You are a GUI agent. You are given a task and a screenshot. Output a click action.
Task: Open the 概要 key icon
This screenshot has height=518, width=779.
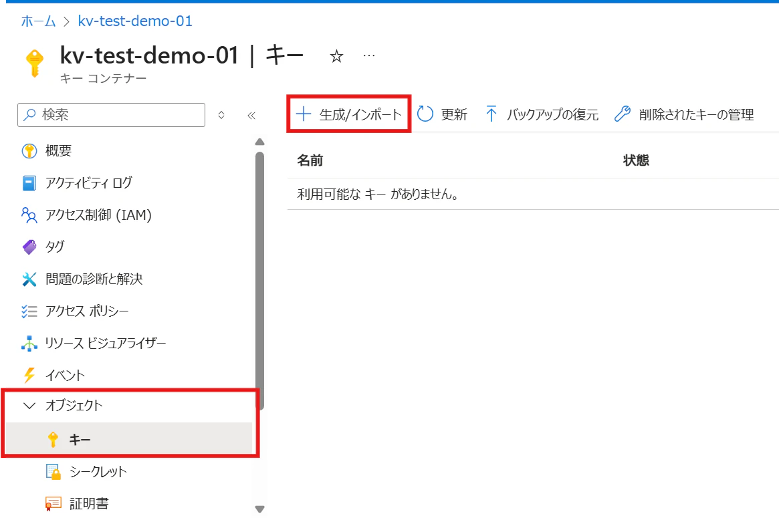[29, 150]
